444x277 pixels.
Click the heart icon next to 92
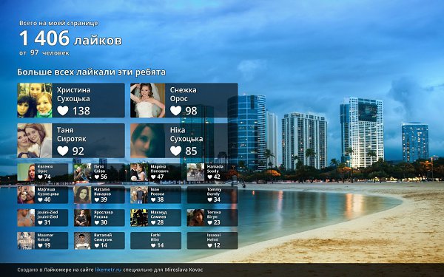(63, 151)
